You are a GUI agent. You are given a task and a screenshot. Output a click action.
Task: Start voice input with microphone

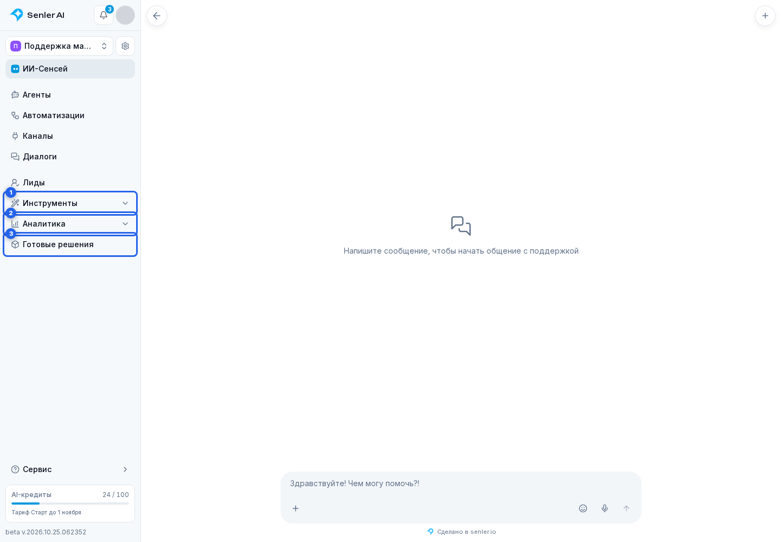[x=605, y=508]
